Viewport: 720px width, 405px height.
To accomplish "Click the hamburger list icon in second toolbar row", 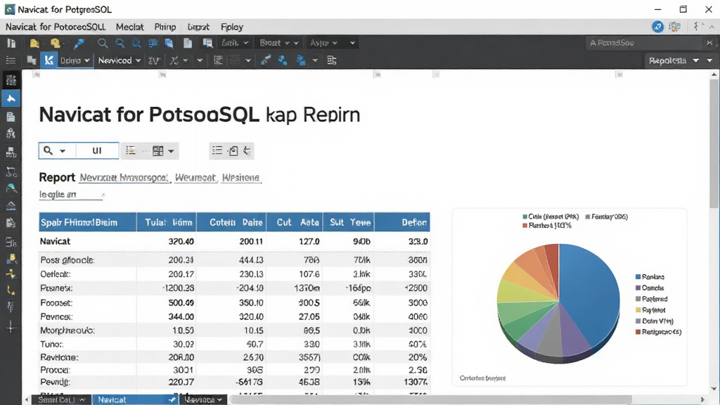I will pyautogui.click(x=11, y=60).
